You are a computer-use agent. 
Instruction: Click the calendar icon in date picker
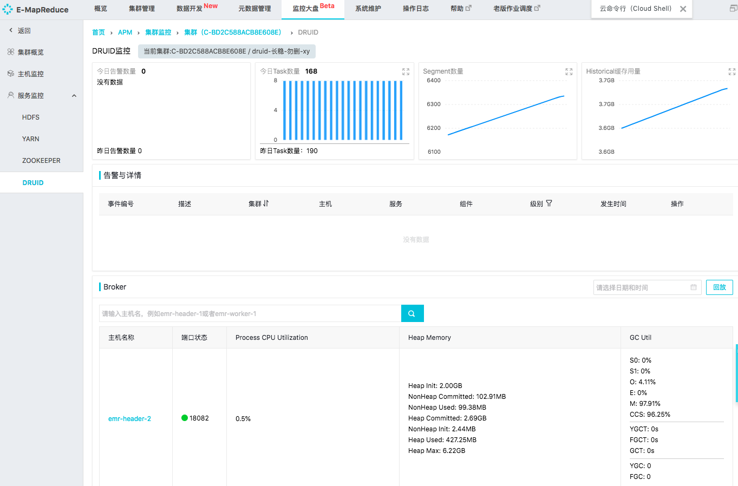point(694,287)
